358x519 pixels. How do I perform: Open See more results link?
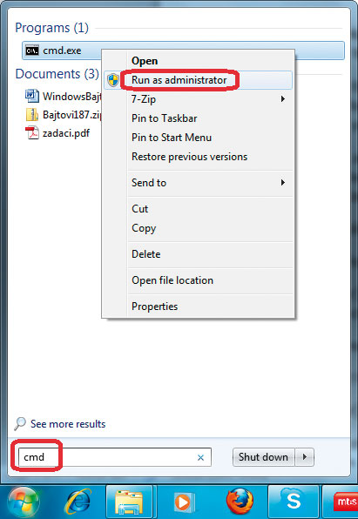(x=68, y=424)
